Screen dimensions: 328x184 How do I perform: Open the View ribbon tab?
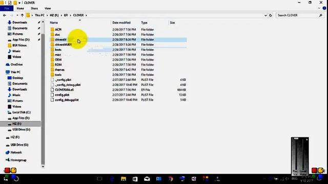[x=48, y=8]
